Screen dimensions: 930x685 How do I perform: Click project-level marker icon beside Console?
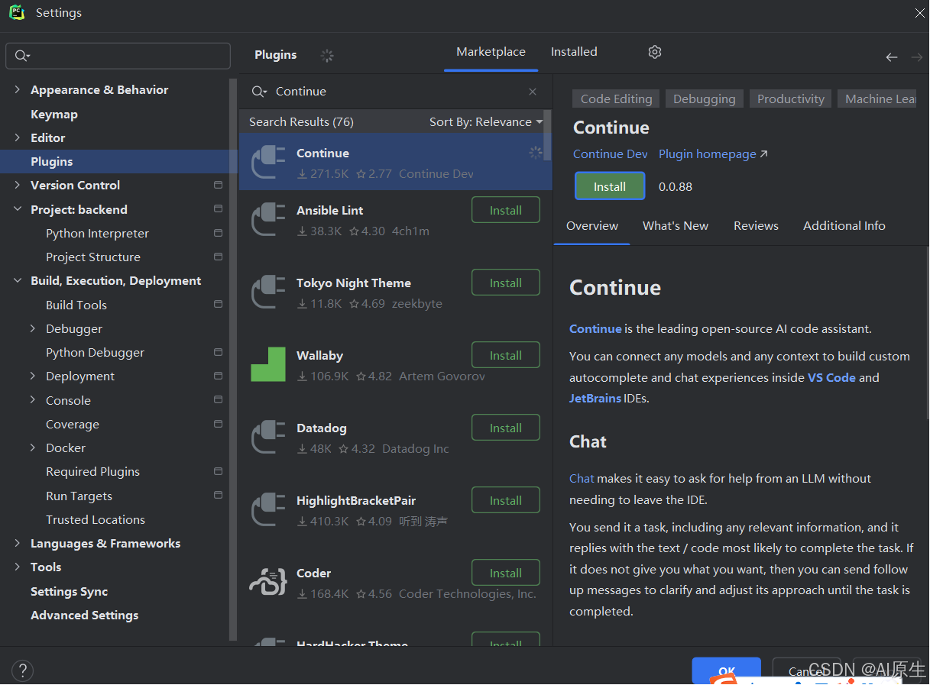(x=219, y=399)
